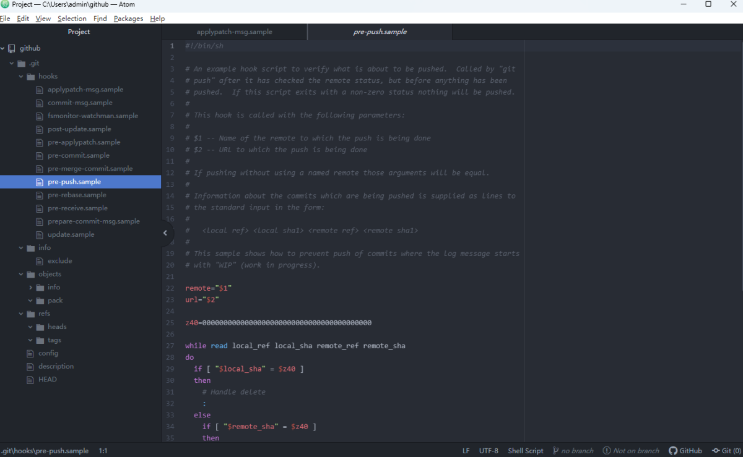Open the Git (0) status panel
The image size is (743, 457).
tap(726, 451)
